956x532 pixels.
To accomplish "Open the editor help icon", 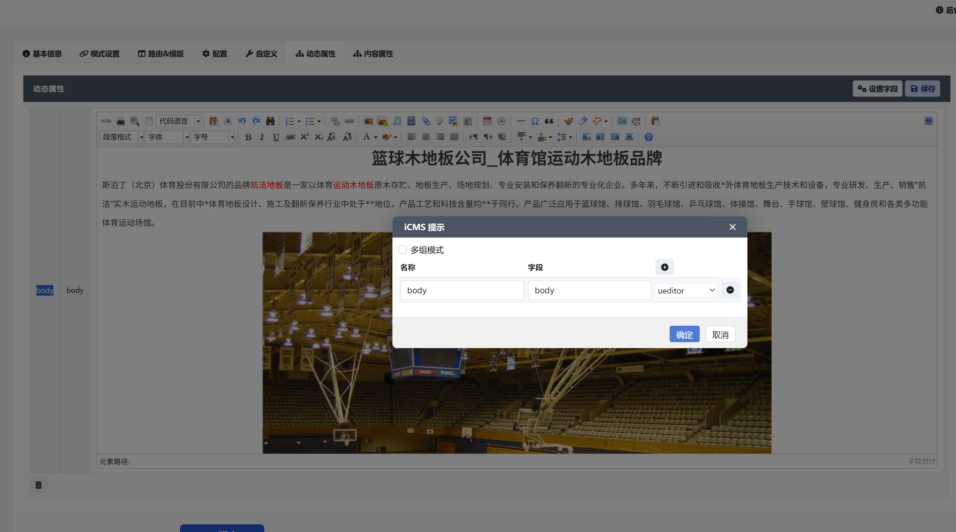I will tap(648, 137).
